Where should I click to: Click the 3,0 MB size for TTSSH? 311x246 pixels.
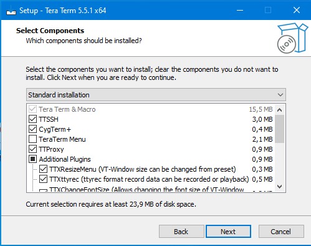(x=262, y=119)
